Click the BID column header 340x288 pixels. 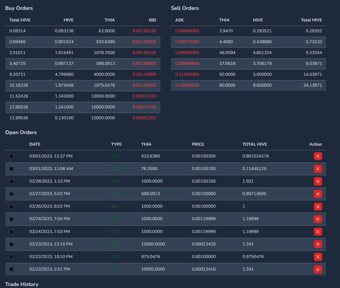(x=153, y=20)
